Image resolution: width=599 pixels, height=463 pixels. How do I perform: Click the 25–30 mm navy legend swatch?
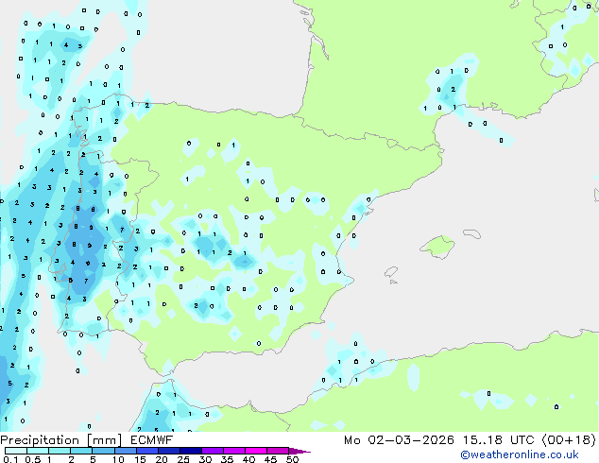(x=190, y=451)
